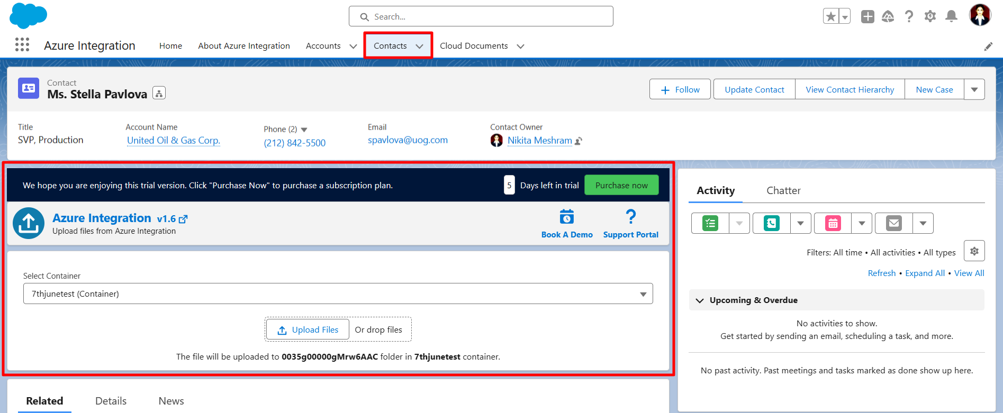This screenshot has height=413, width=1003.
Task: Open the Contacts tab dropdown chevron
Action: coord(419,47)
